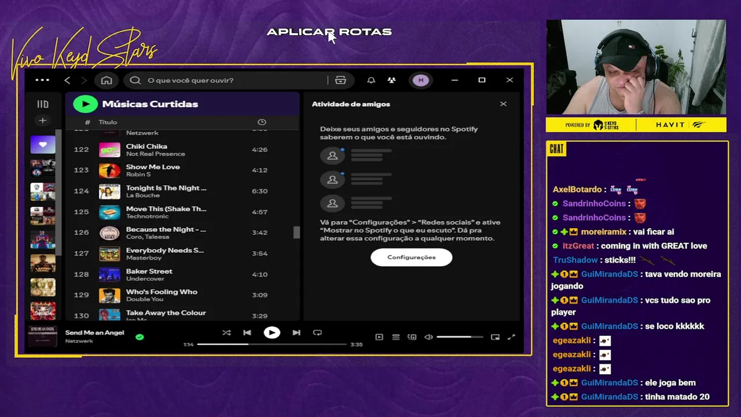Toggle the liked checkmark for current song
The width and height of the screenshot is (741, 417).
click(x=140, y=336)
